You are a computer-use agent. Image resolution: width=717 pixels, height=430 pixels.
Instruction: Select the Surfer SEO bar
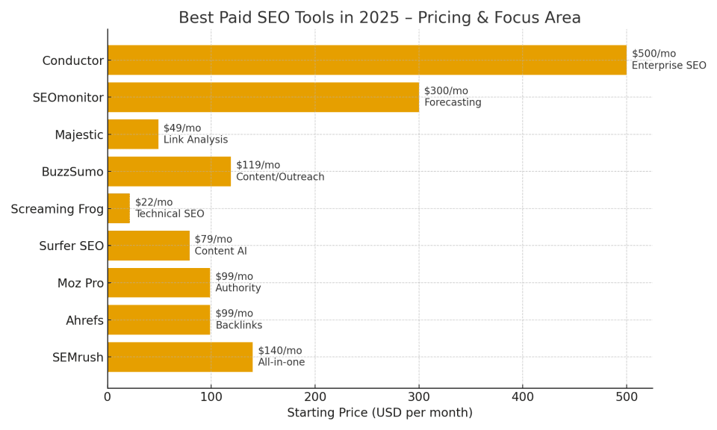coord(149,246)
